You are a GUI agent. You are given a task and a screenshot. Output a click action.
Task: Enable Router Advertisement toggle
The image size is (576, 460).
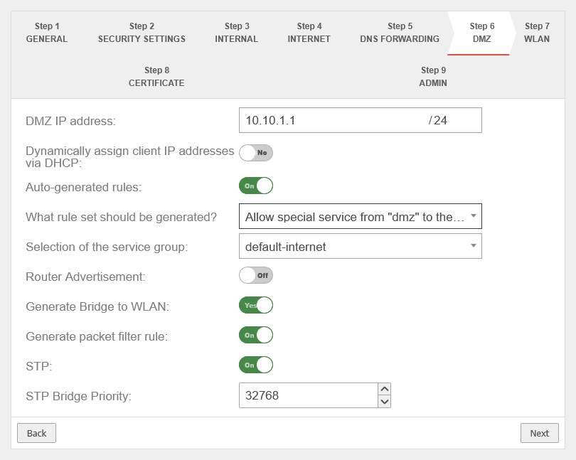(x=256, y=276)
